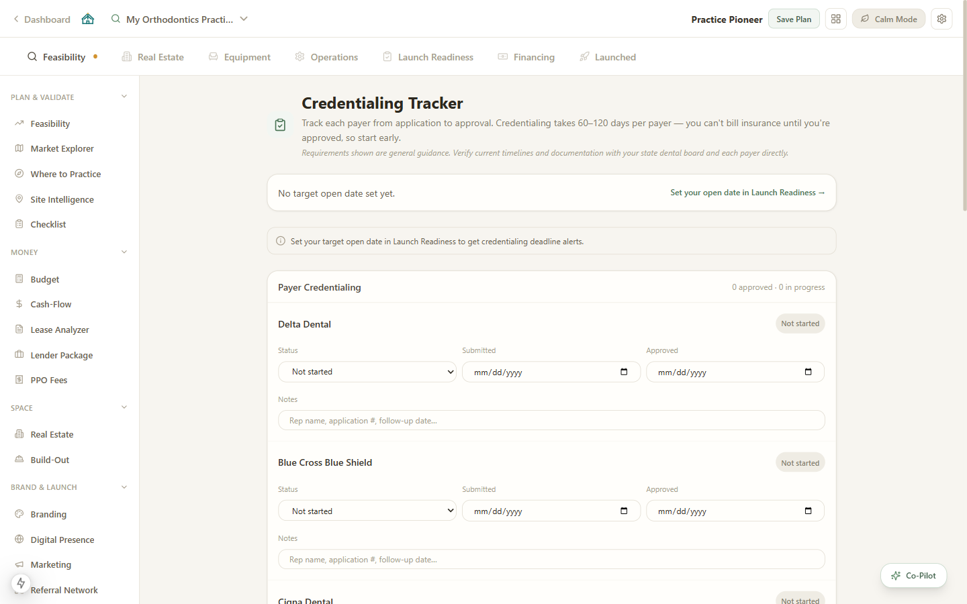
Task: Click the Blue Cross Blue Shield Notes field
Action: [551, 559]
